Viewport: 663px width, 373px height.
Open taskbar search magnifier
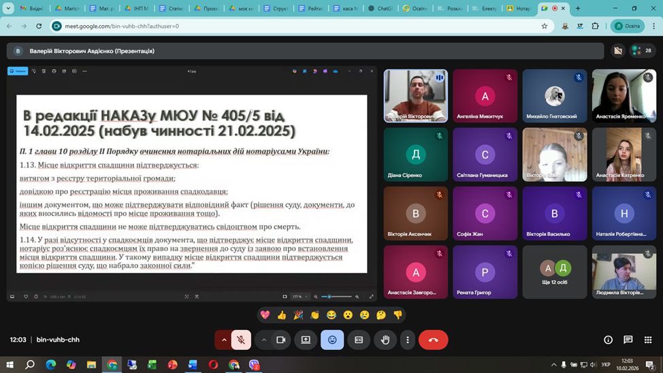[29, 364]
